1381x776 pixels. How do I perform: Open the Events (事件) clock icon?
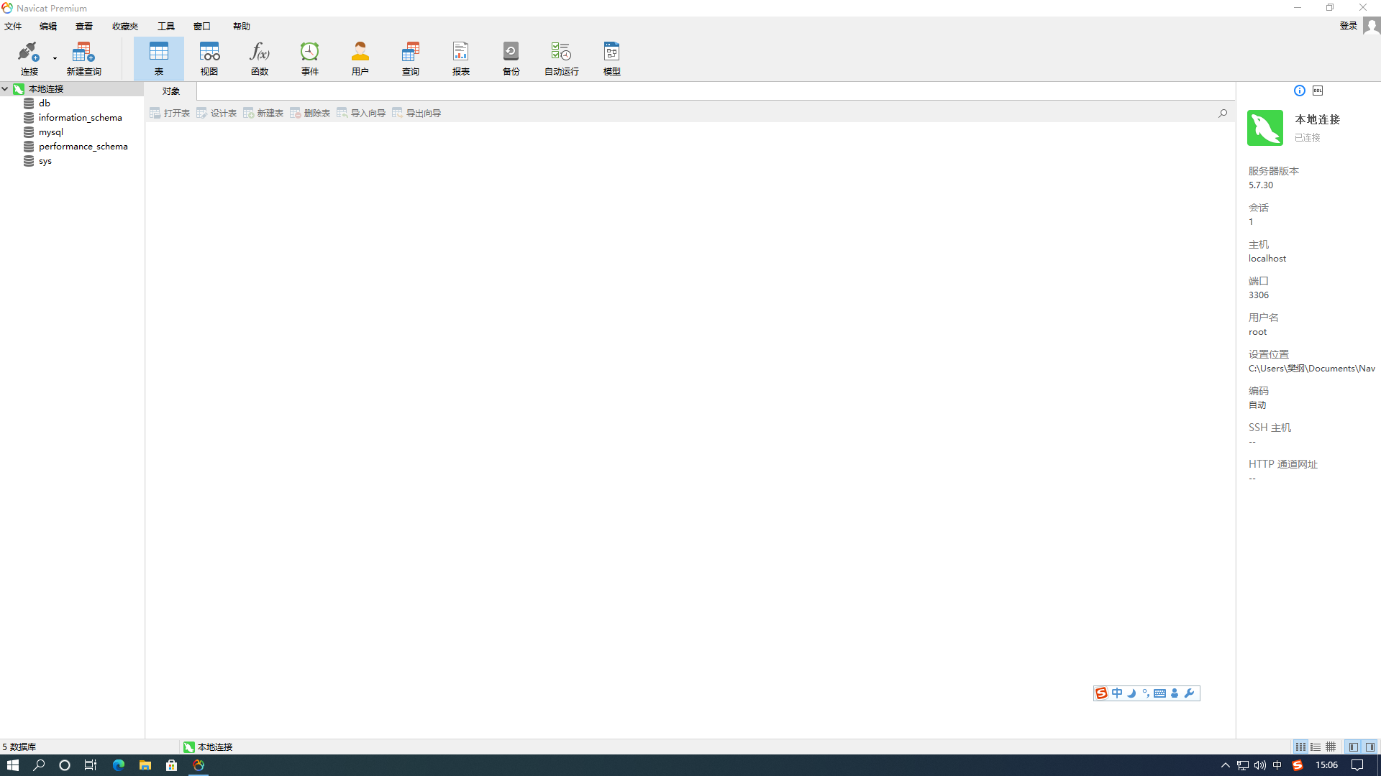pos(309,57)
